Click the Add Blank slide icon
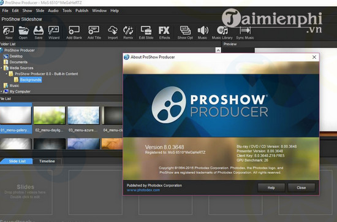337x222 pixels. pos(74,33)
